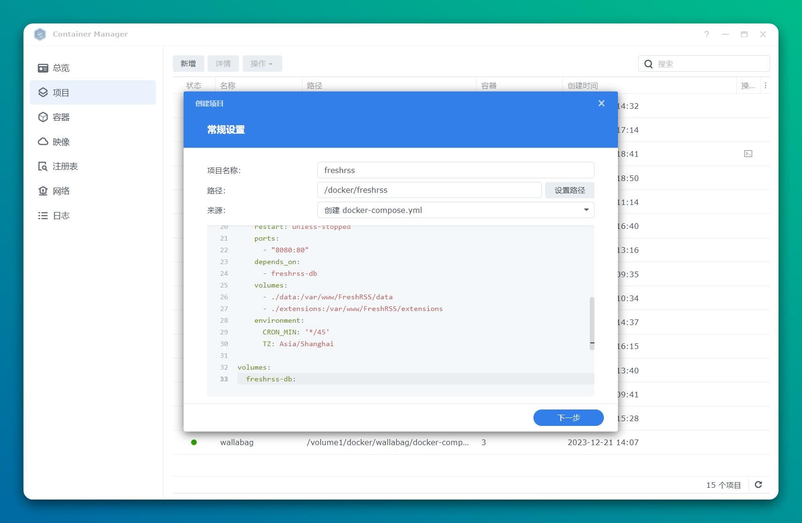Click the depends_on: line
The width and height of the screenshot is (802, 523).
(x=277, y=262)
